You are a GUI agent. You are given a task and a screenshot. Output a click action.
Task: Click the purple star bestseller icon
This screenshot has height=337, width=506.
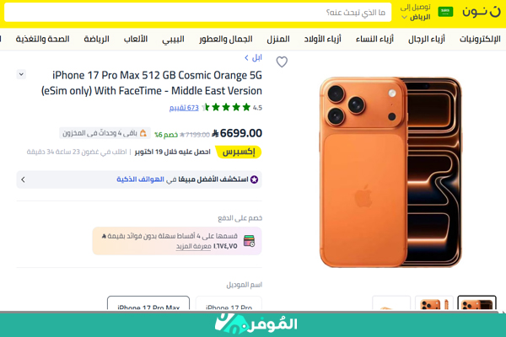255,179
